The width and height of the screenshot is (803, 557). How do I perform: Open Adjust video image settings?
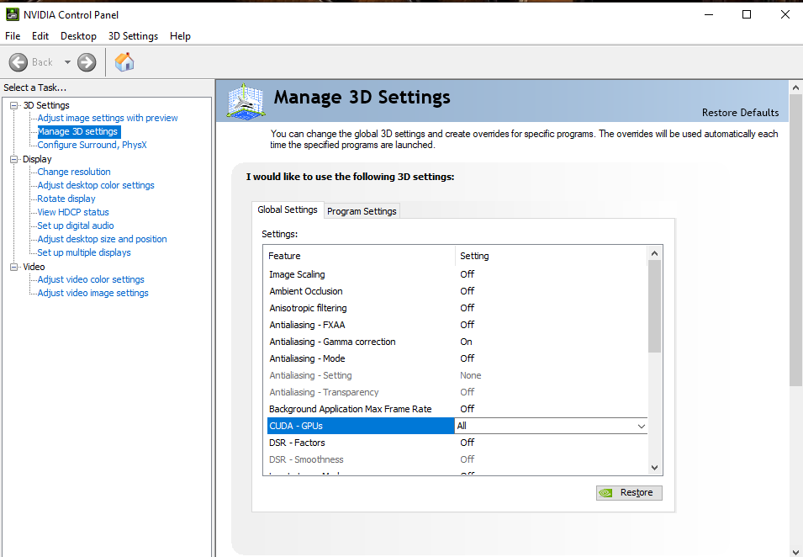[92, 293]
